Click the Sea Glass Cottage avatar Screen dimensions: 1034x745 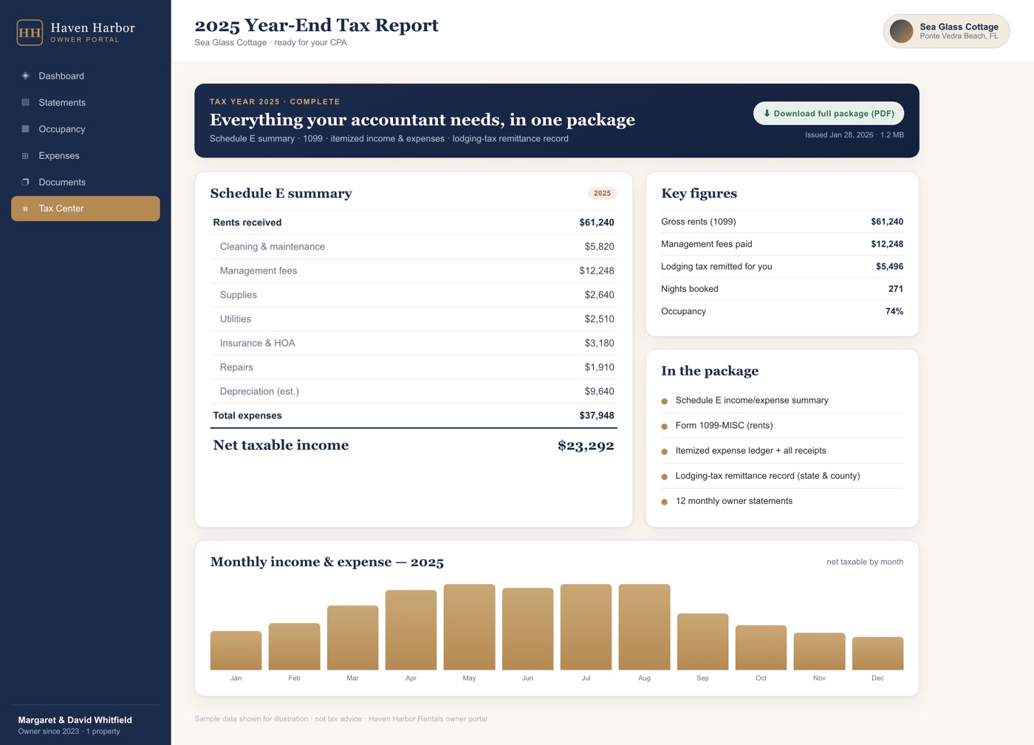(x=901, y=31)
